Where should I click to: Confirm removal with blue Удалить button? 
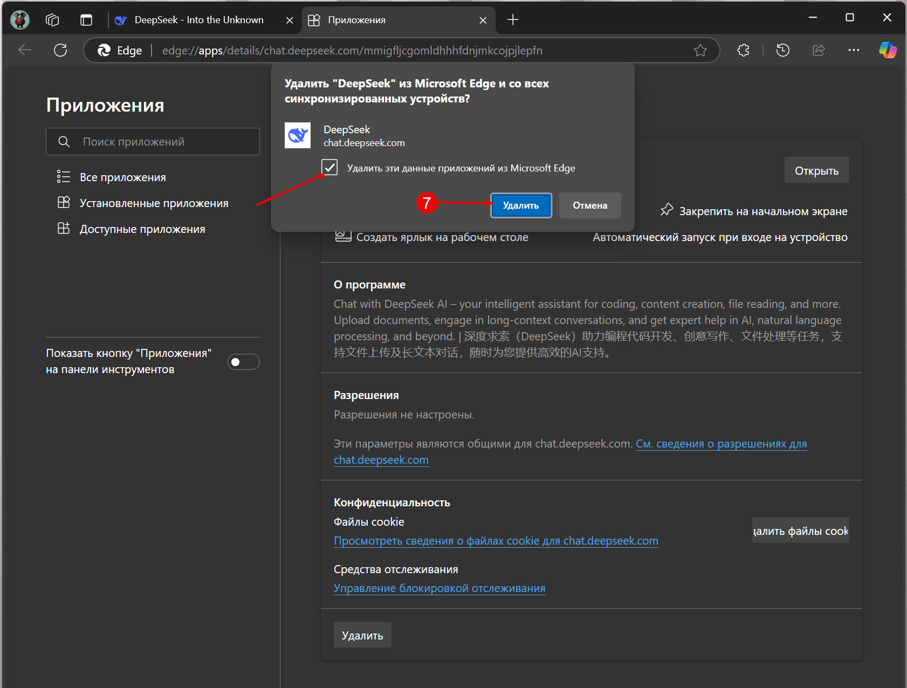[x=521, y=205]
